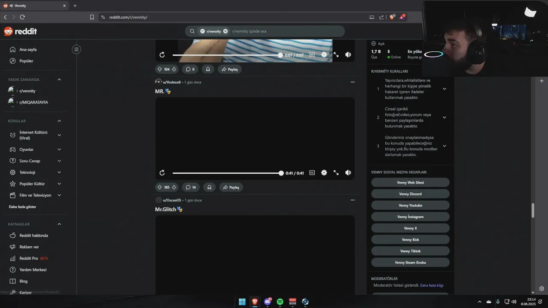Expand subreddit rule number 3
548x308 pixels.
(x=444, y=146)
